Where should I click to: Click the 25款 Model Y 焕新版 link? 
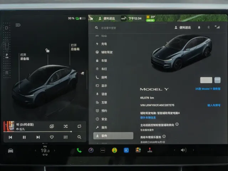[x=208, y=89]
